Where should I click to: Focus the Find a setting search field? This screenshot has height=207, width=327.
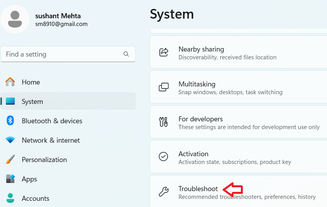[62, 54]
